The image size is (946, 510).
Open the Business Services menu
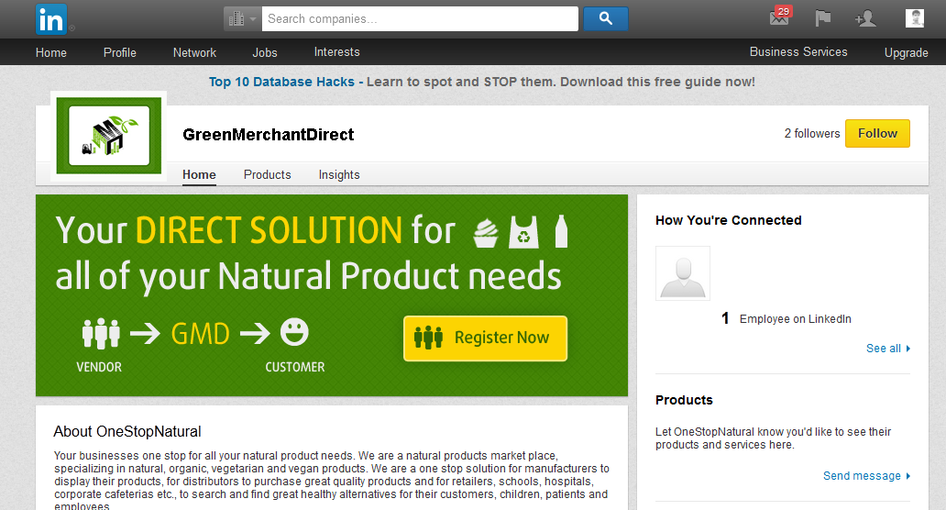[x=798, y=52]
